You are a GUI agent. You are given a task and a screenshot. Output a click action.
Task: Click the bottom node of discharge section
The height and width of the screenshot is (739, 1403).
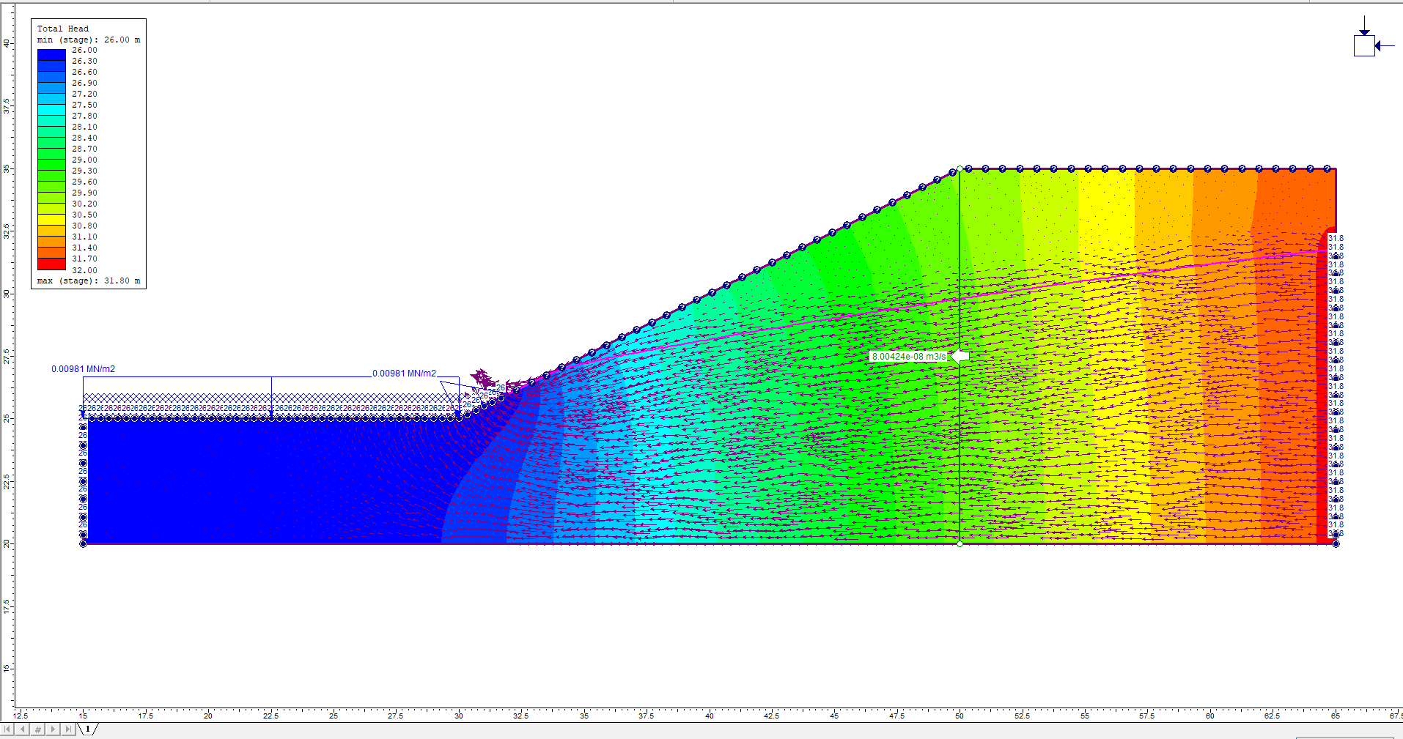tap(960, 543)
